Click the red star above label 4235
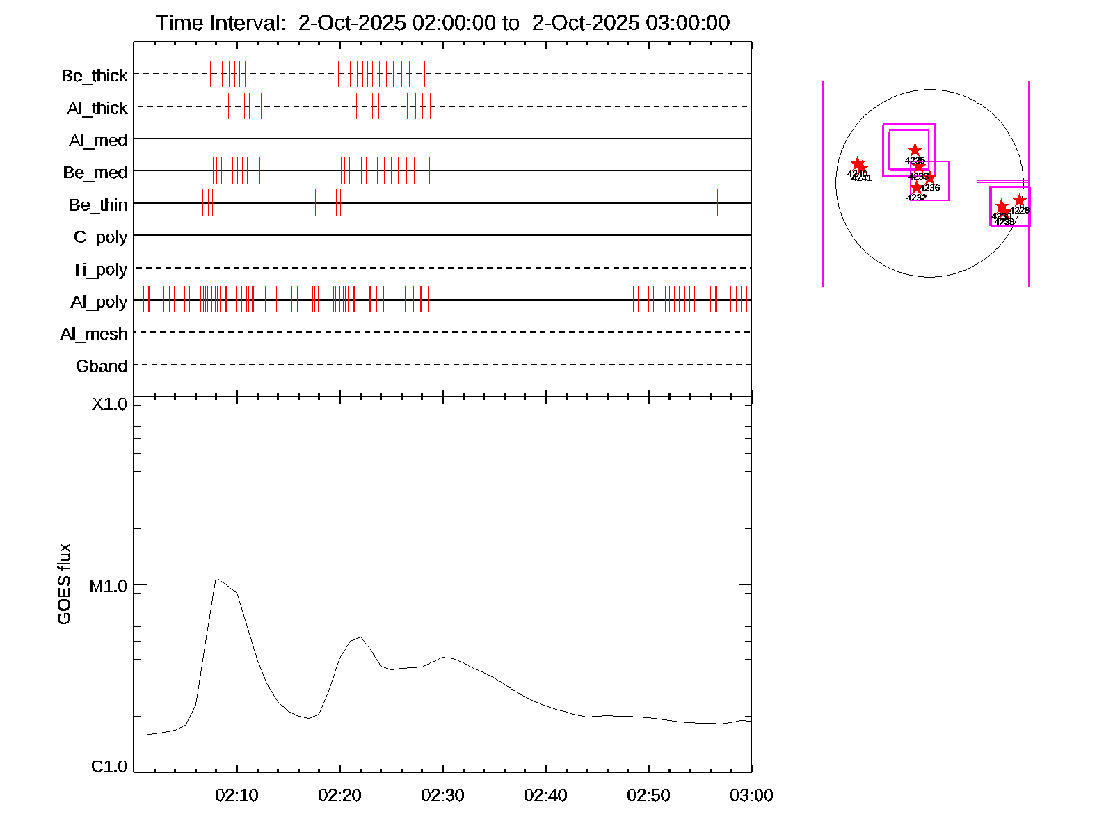The image size is (1113, 835). [x=915, y=150]
